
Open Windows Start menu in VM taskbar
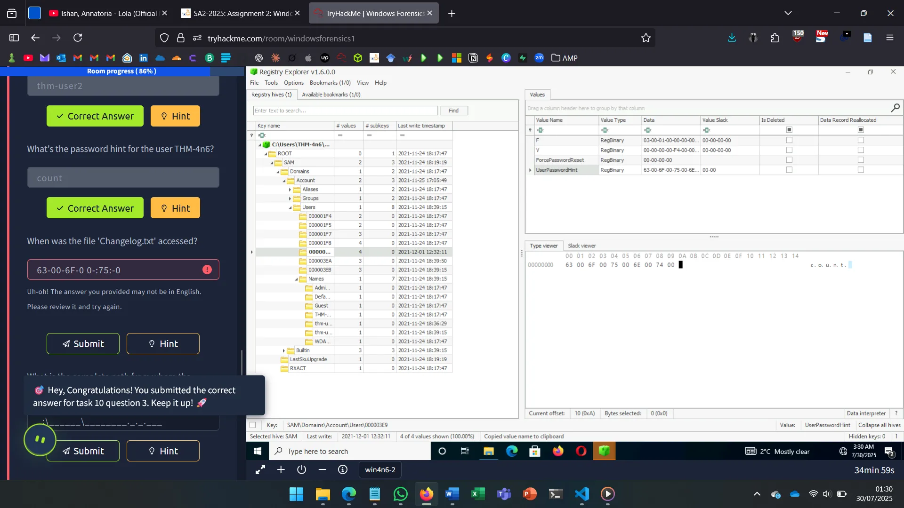(x=258, y=451)
